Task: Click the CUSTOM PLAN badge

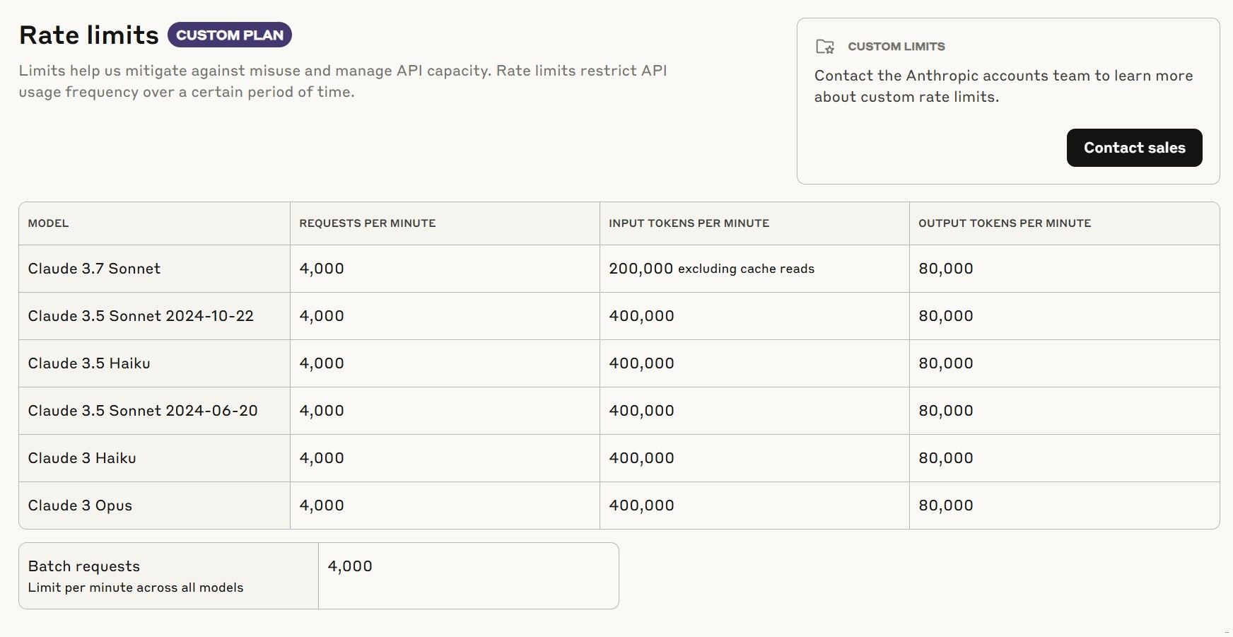Action: coord(229,35)
